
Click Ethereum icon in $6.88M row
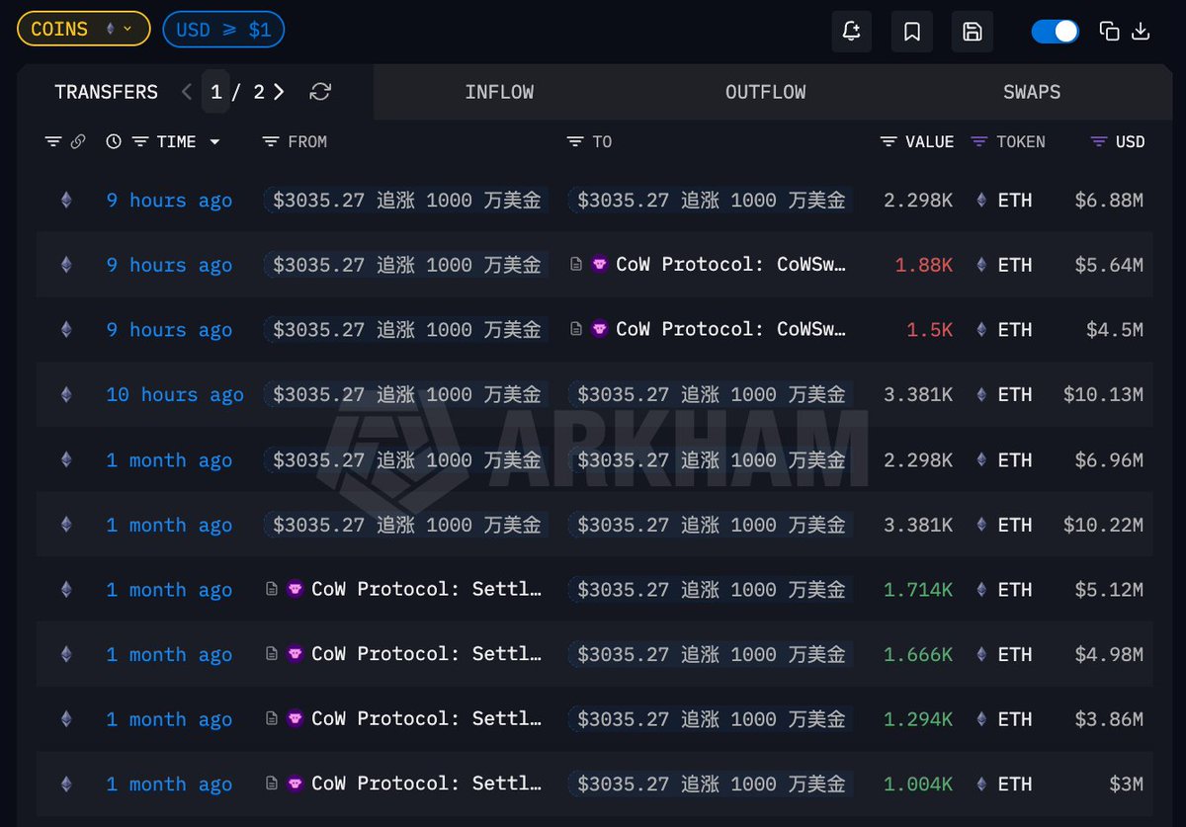(x=66, y=201)
